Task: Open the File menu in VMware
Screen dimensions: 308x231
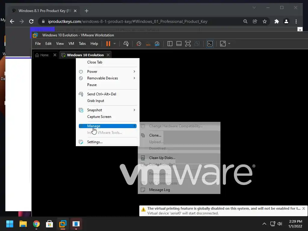Action: click(x=38, y=44)
